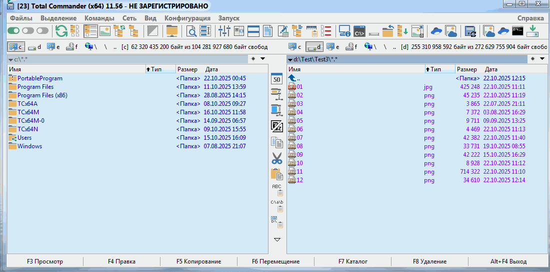Toggle the third gray switch in toolbar
Image resolution: width=550 pixels, height=272 pixels.
[42, 31]
